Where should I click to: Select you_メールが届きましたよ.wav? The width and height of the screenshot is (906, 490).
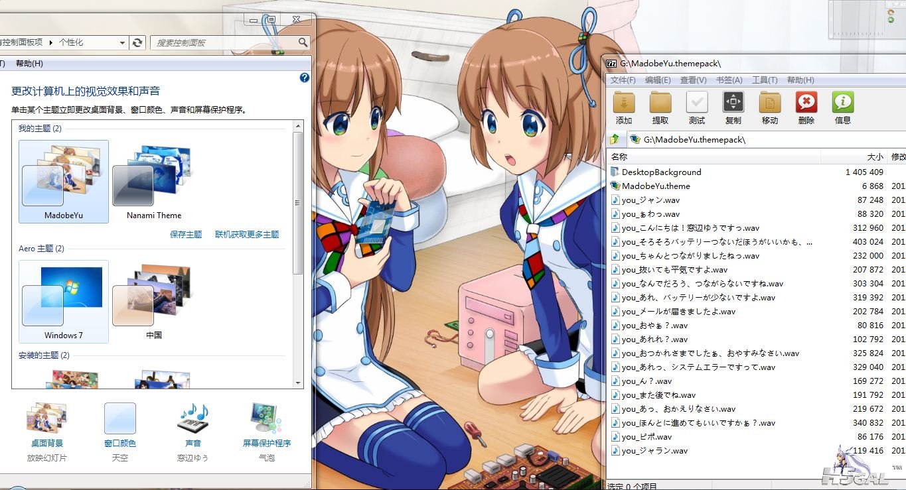(673, 311)
